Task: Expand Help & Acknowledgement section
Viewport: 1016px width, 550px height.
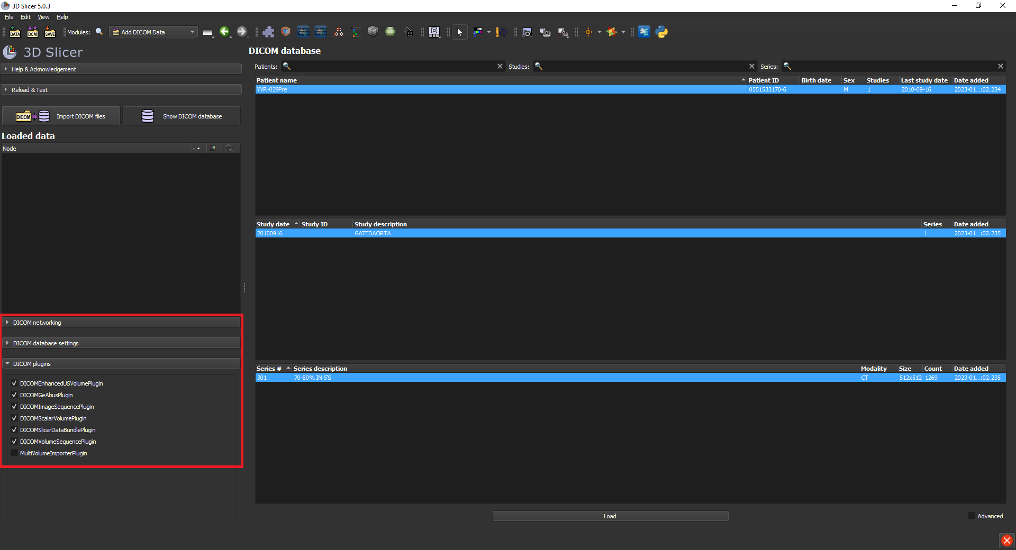Action: 122,69
